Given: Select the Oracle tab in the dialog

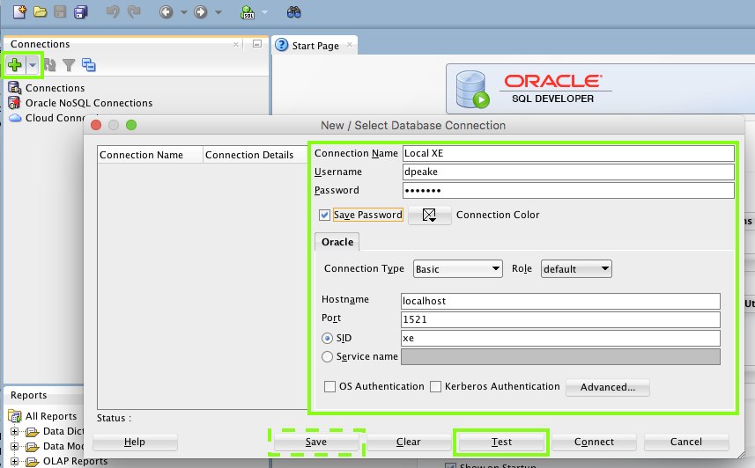Looking at the screenshot, I should pos(337,242).
